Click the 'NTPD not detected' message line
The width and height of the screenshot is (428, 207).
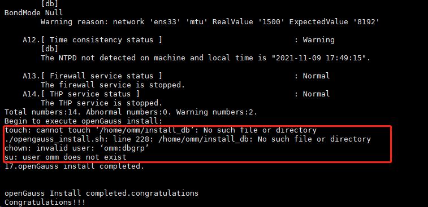click(206, 58)
